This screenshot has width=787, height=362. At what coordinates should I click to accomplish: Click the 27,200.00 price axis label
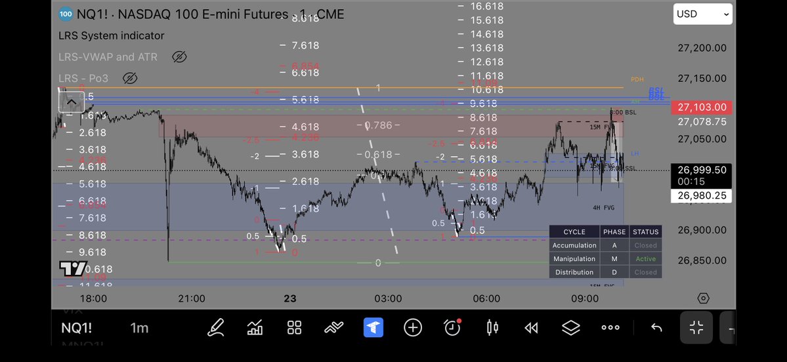coord(702,48)
